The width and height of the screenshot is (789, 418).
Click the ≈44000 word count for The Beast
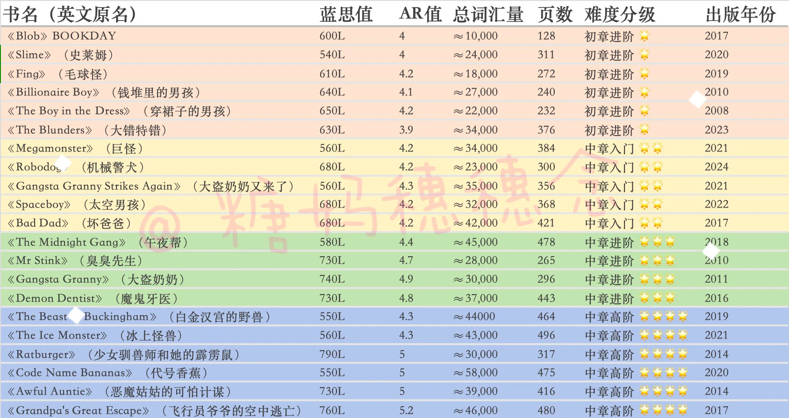coord(474,317)
